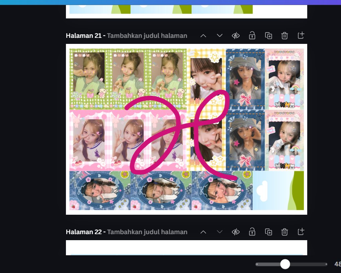Click the Halaman 21 page label

pos(84,36)
